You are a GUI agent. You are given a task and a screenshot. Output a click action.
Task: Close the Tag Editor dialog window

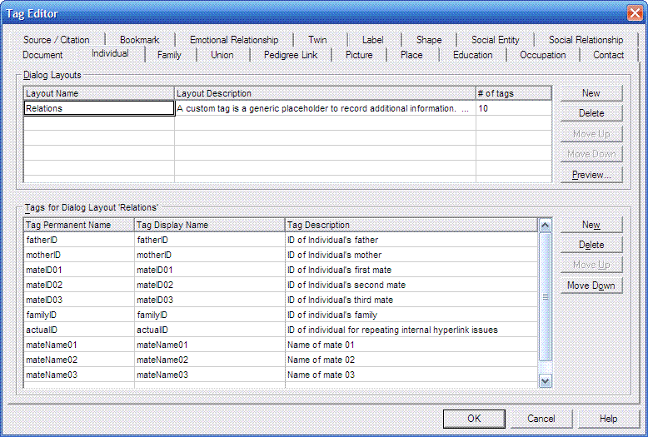click(634, 12)
